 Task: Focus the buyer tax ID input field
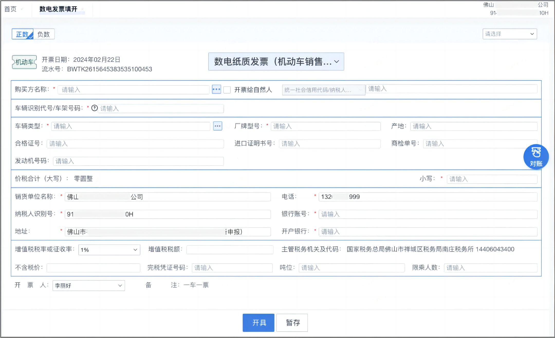451,89
